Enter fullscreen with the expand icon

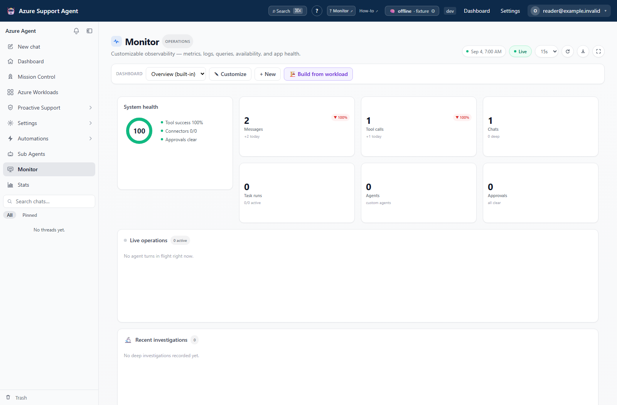click(x=598, y=51)
